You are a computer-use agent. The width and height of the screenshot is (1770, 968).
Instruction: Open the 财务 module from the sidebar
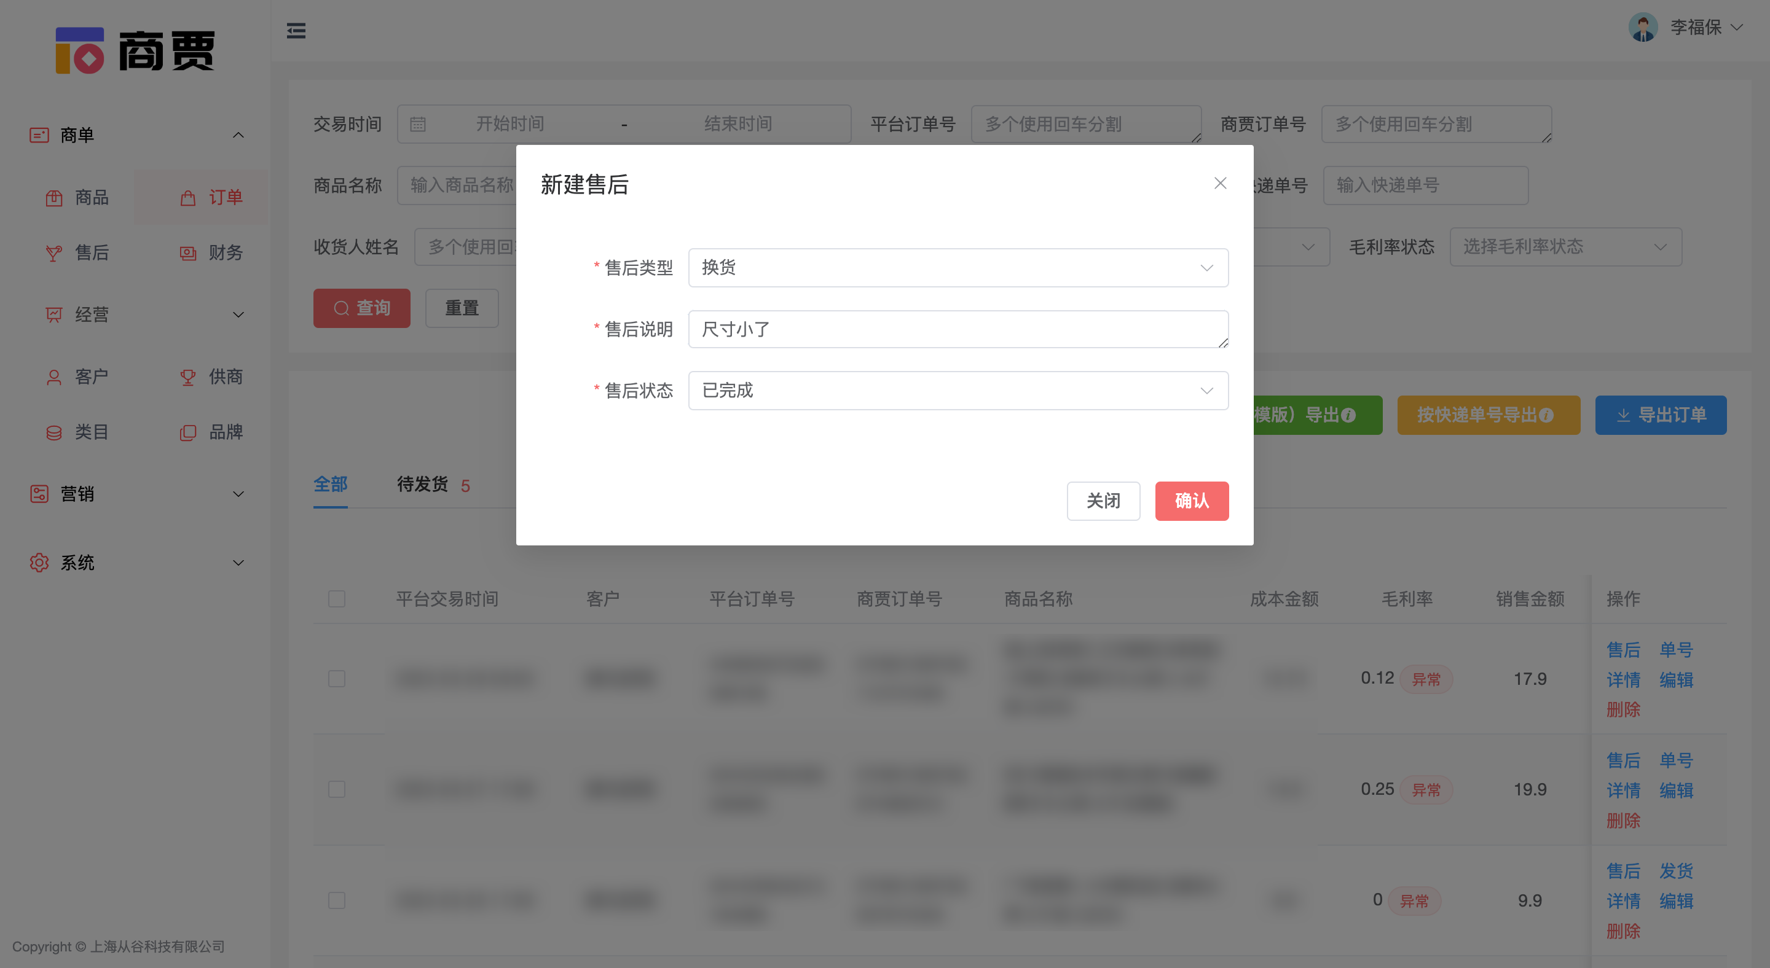(226, 252)
